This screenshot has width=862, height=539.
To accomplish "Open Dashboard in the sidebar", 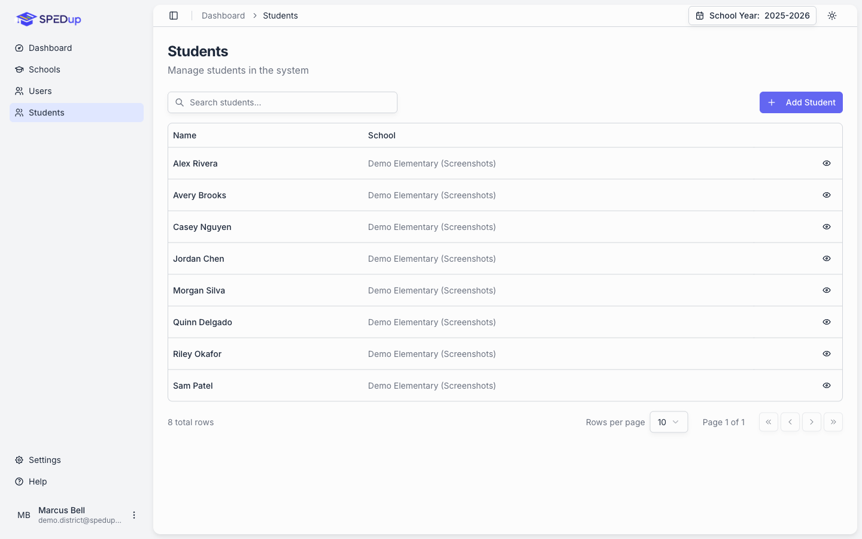I will [x=77, y=48].
